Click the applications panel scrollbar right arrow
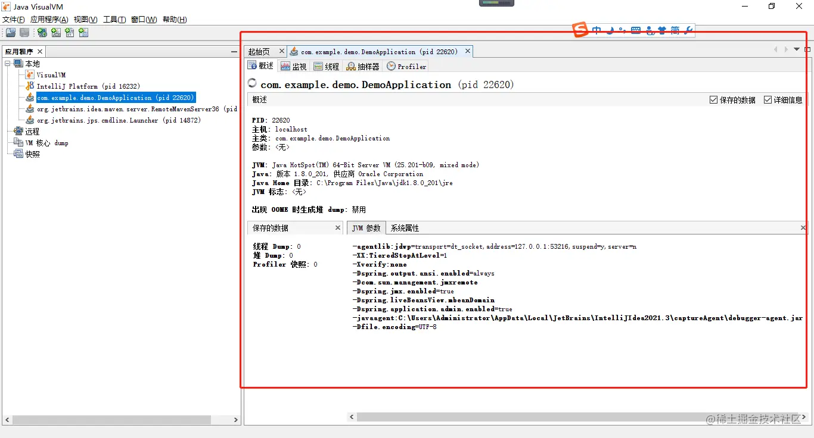814x438 pixels. [x=235, y=420]
